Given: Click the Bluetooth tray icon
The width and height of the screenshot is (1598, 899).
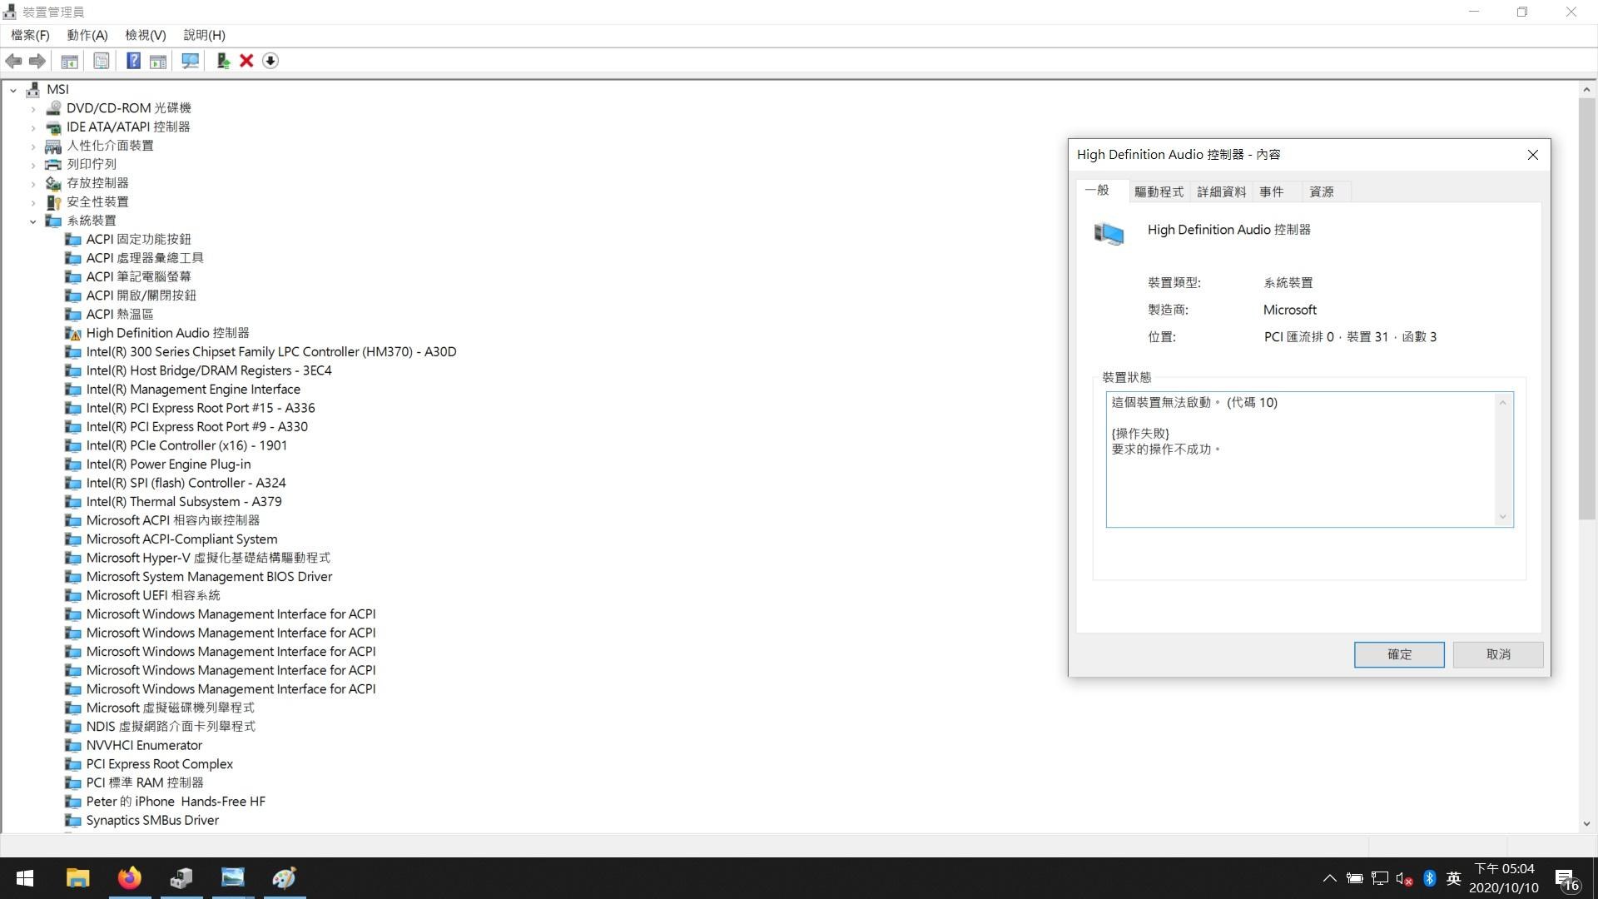Looking at the screenshot, I should tap(1430, 878).
